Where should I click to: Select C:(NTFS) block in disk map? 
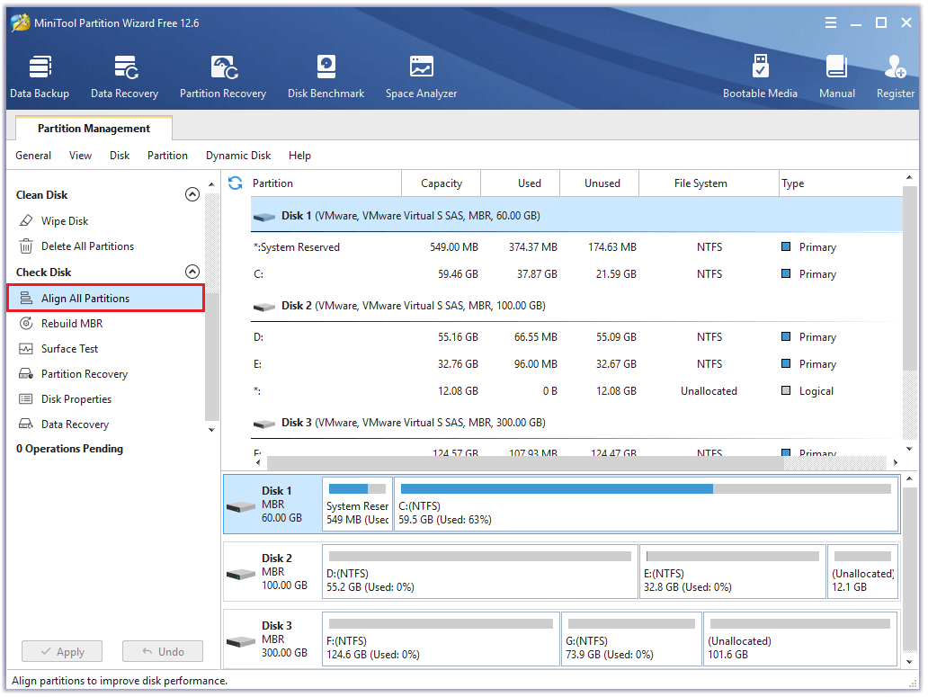click(x=647, y=505)
